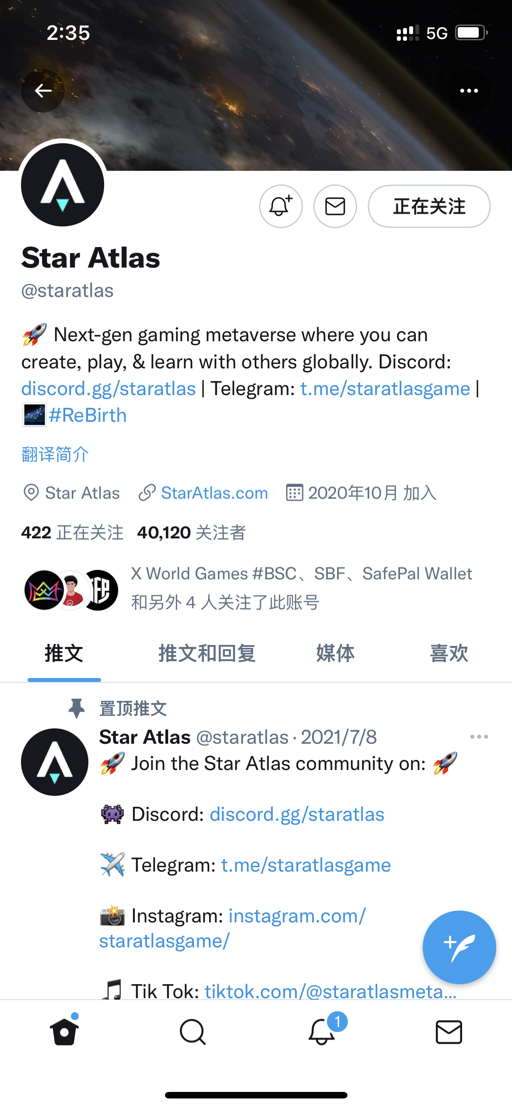The image size is (512, 1109).
Task: Tap the back arrow on profile header
Action: 43,91
